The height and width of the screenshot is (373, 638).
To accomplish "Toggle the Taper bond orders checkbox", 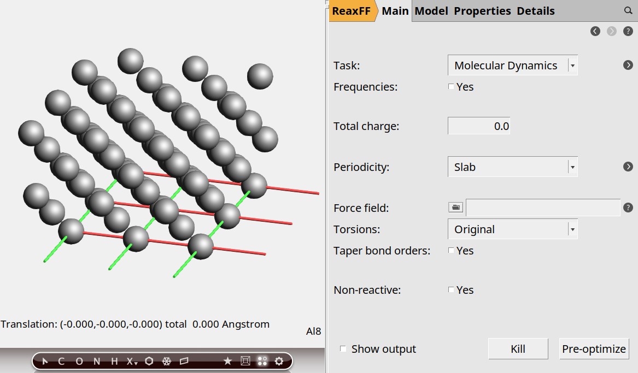I will (x=451, y=251).
